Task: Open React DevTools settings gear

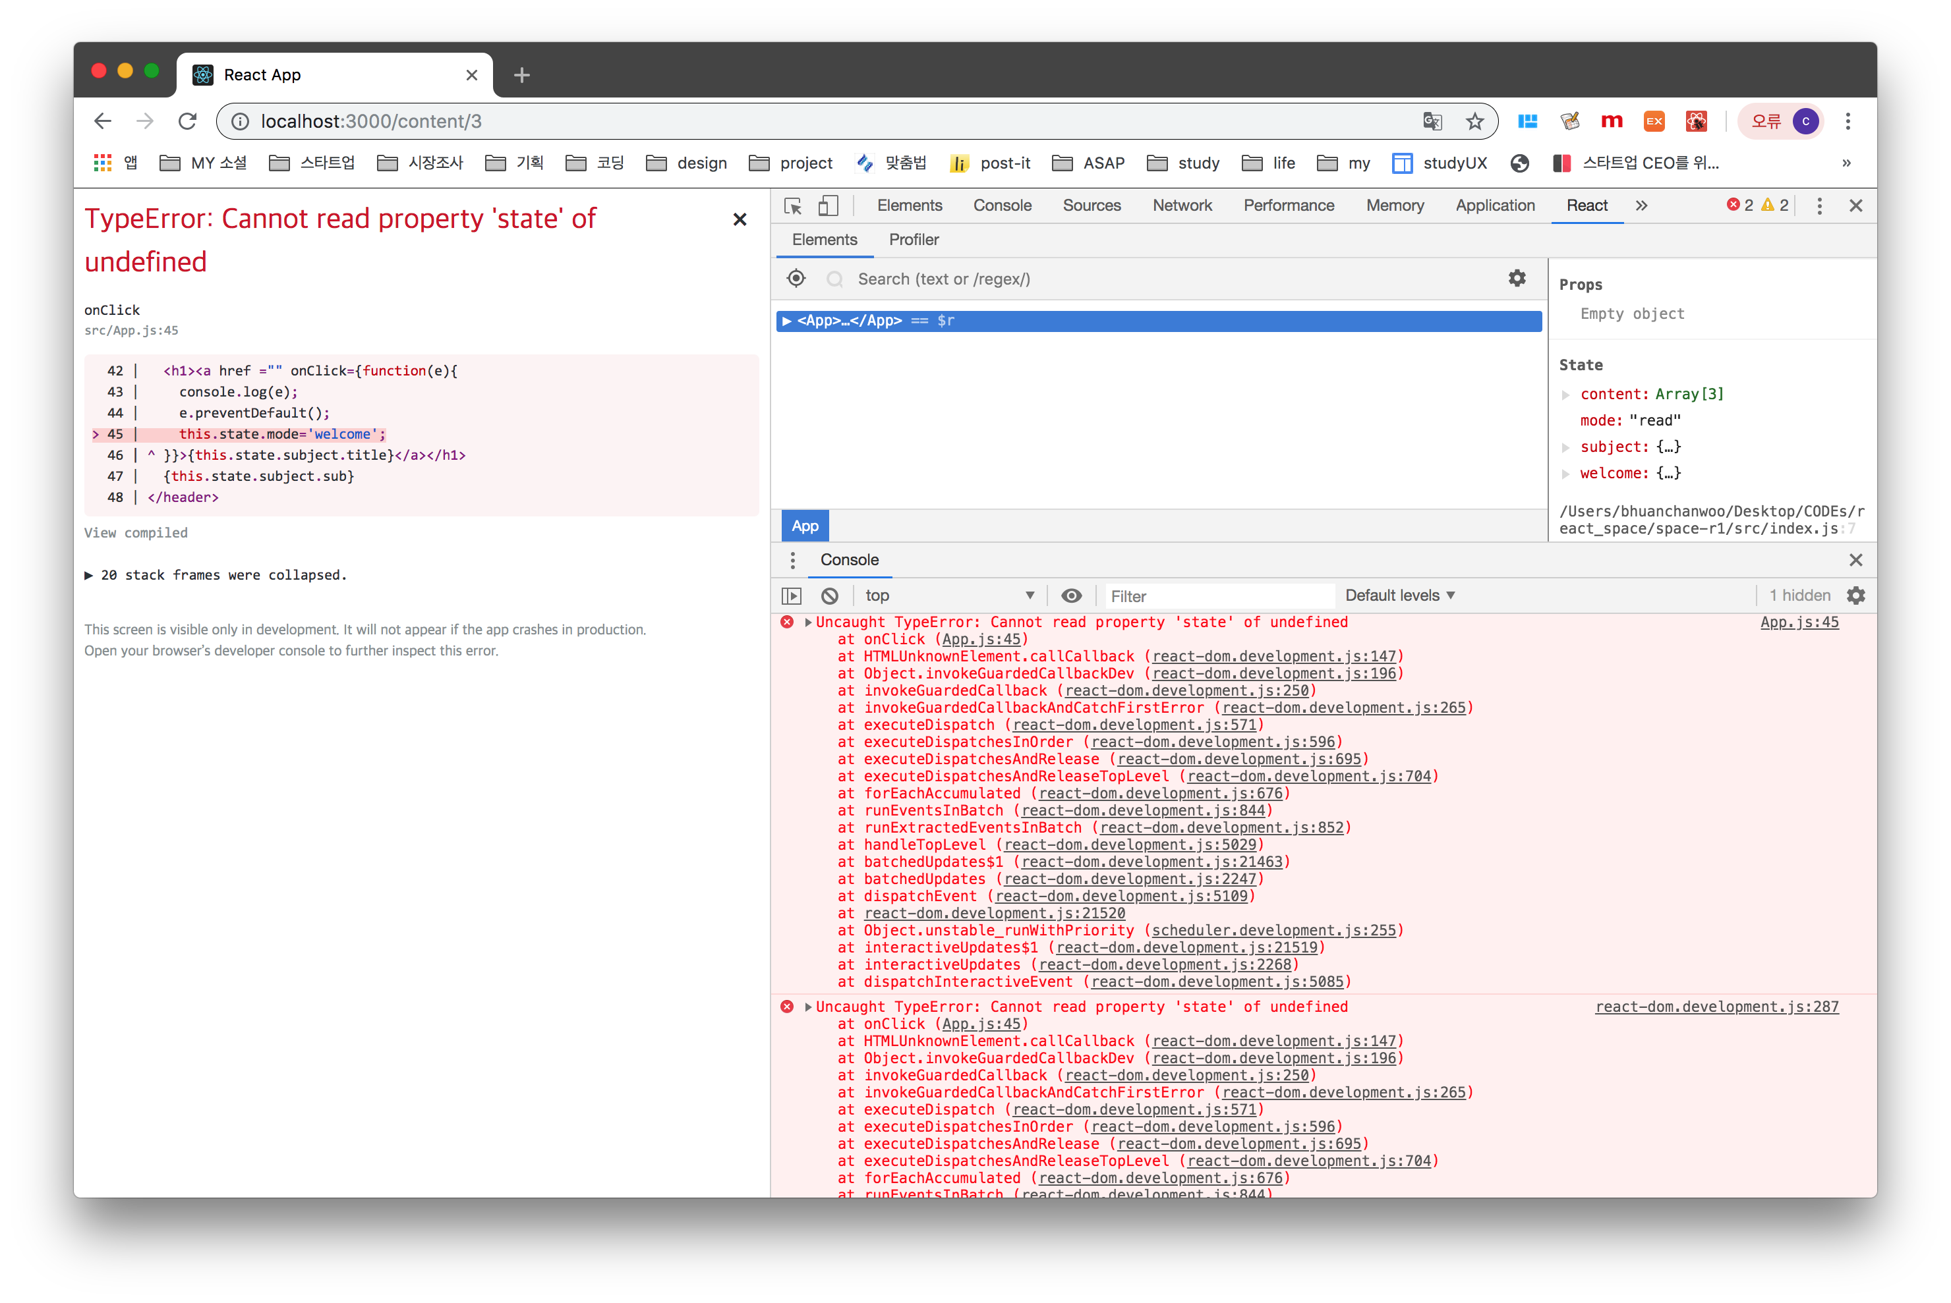Action: [1516, 279]
